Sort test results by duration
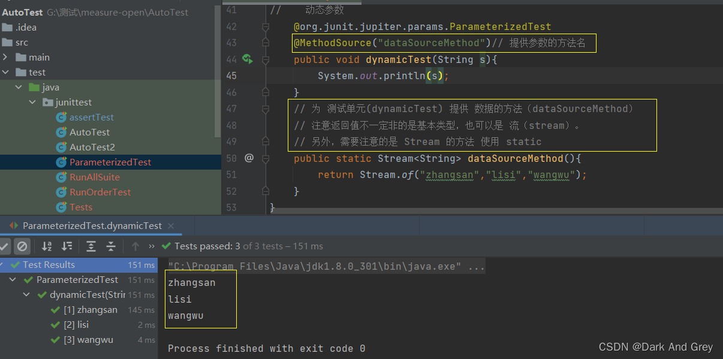 [x=67, y=246]
